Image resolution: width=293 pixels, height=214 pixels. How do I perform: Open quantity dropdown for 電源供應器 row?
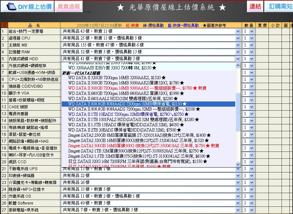click(252, 114)
